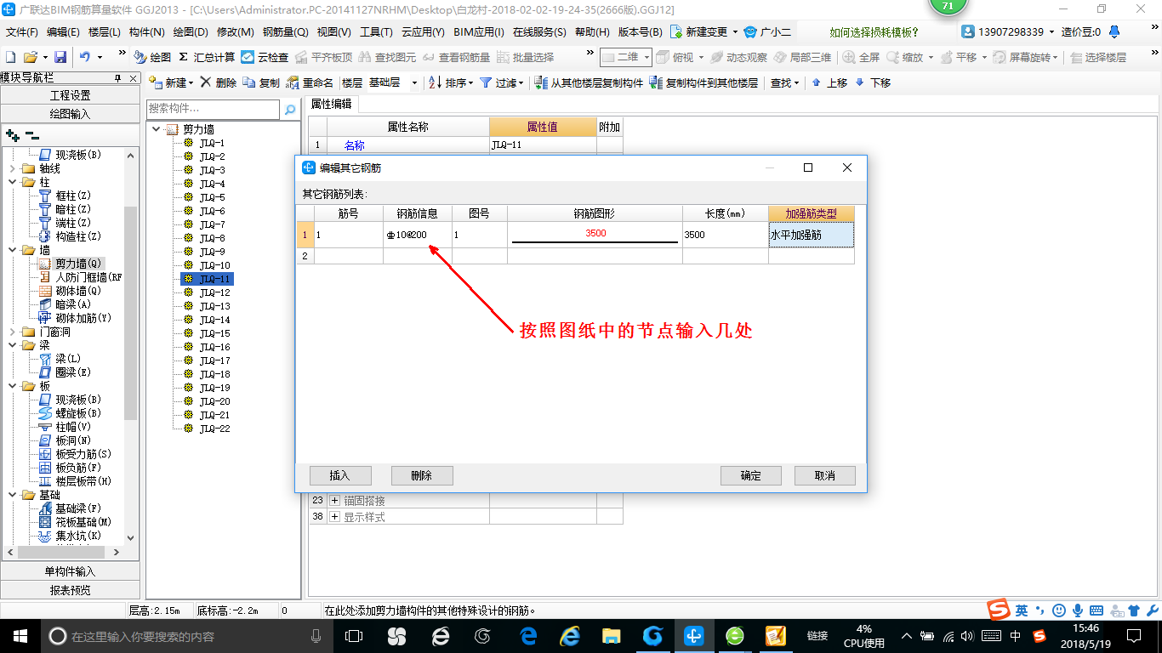Start the 云检查 cloud check
The height and width of the screenshot is (653, 1162).
coord(265,57)
